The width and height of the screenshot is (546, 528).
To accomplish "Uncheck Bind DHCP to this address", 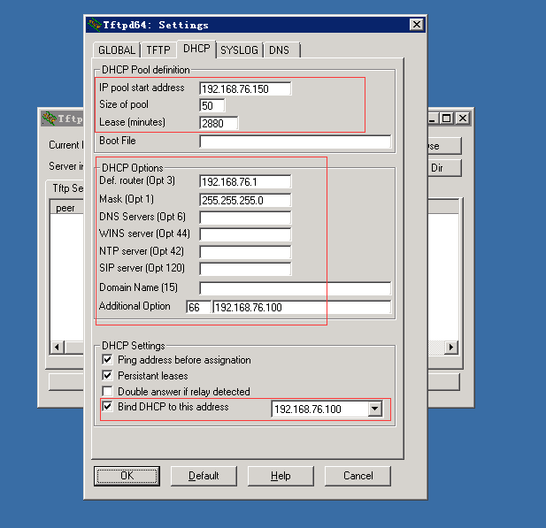I will tap(107, 407).
